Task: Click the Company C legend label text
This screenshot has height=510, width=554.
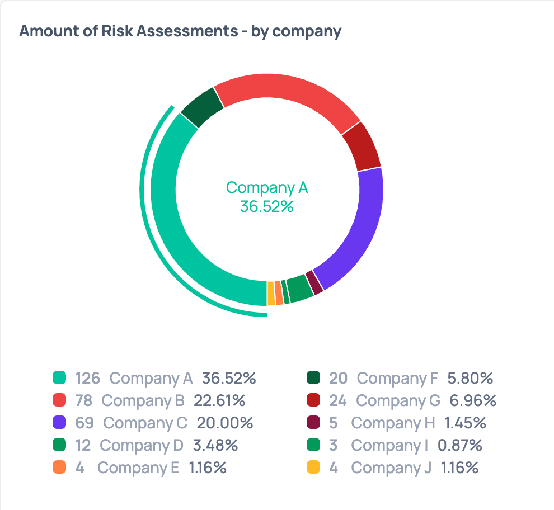Action: coord(145,423)
